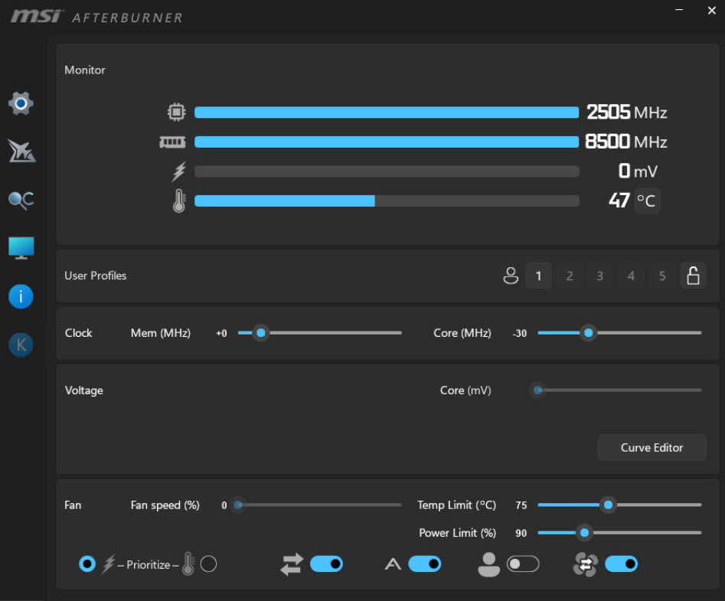
Task: Click the user-defined person icon in Fan section
Action: [x=488, y=564]
